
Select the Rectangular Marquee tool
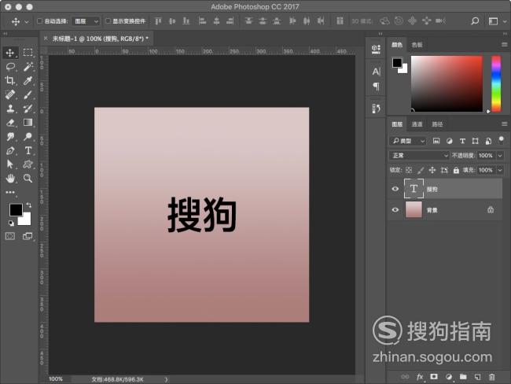click(28, 53)
